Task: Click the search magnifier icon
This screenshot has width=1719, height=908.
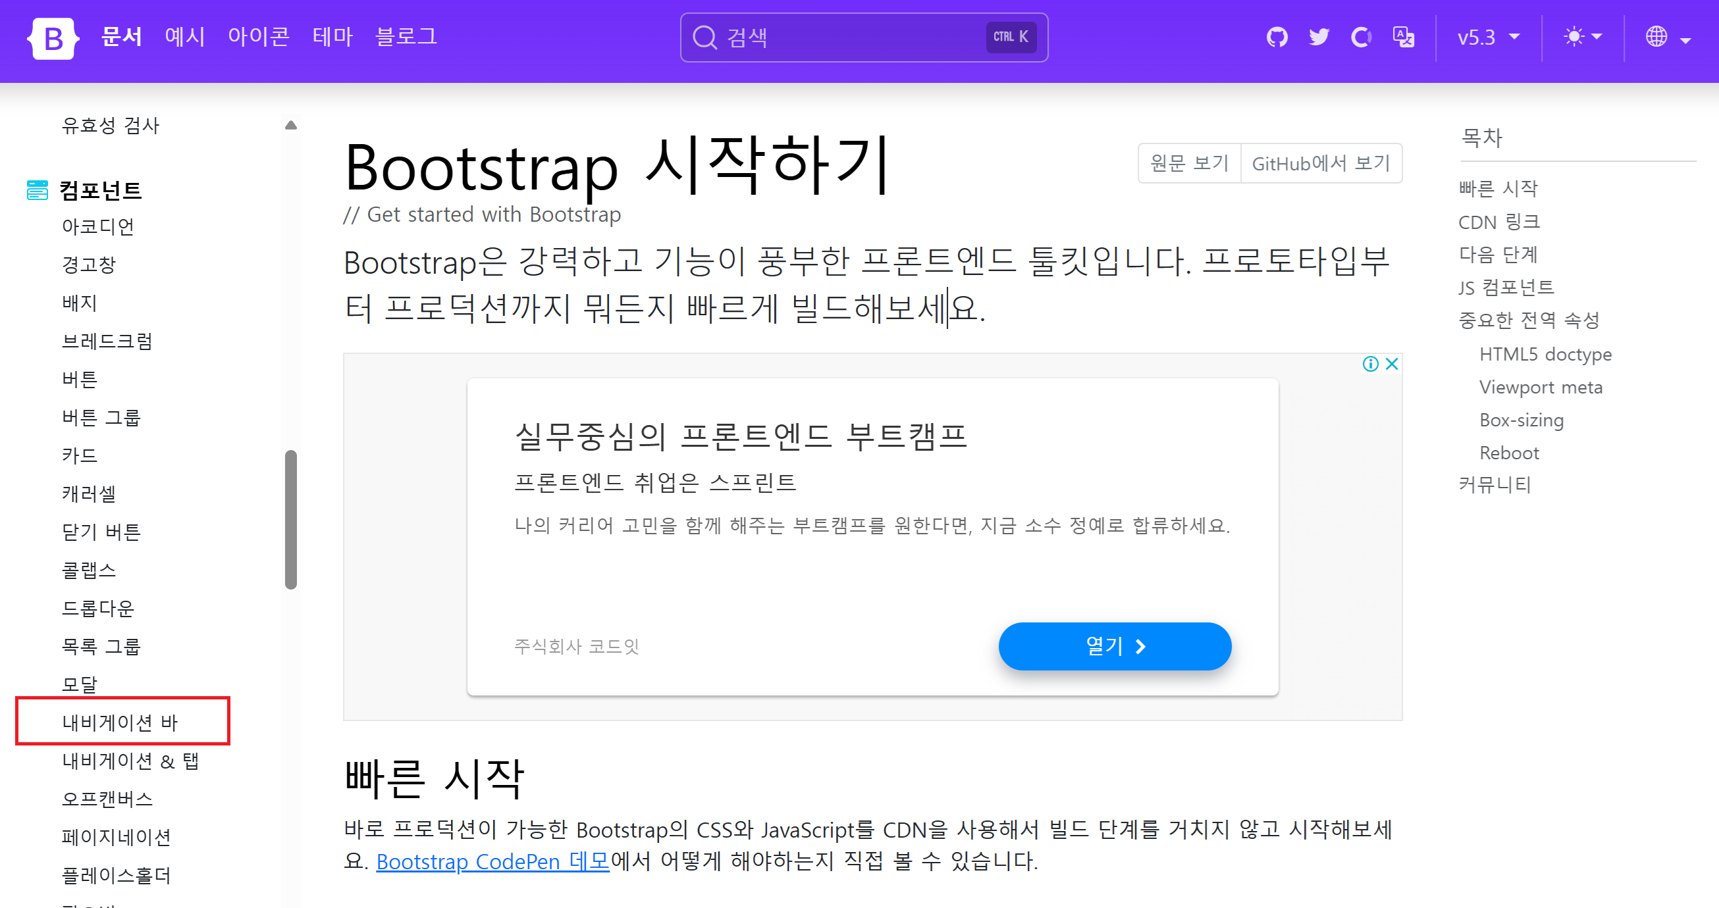Action: point(704,38)
